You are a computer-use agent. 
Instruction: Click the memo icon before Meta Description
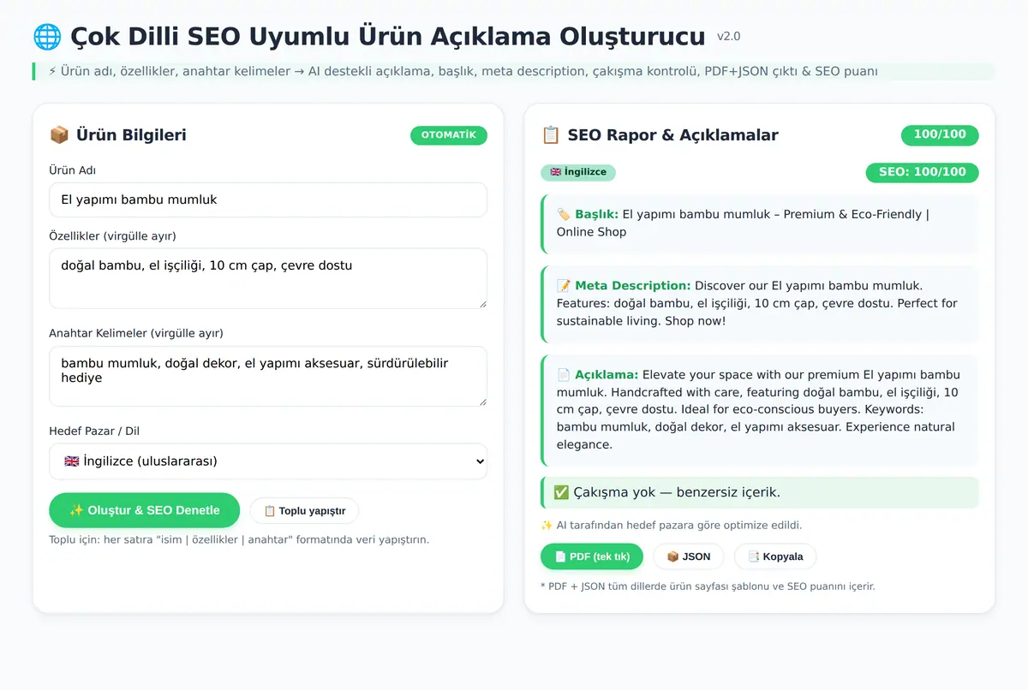[x=564, y=286]
